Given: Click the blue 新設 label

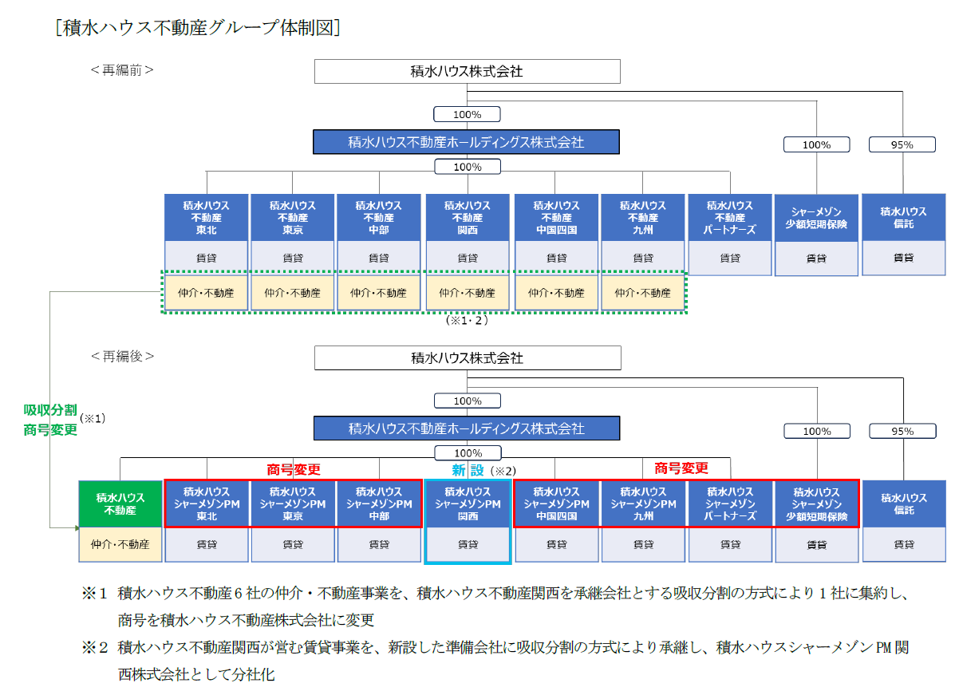Looking at the screenshot, I should (x=468, y=471).
